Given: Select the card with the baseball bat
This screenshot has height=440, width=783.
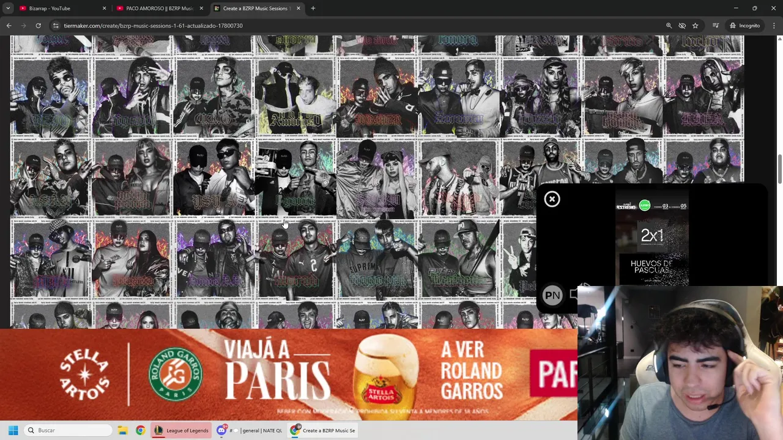Looking at the screenshot, I should coord(459,260).
